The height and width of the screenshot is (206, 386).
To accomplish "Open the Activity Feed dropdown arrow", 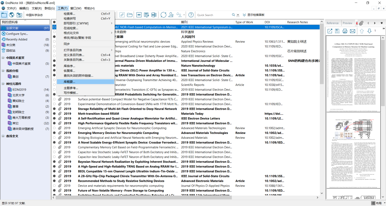I will click(184, 15).
